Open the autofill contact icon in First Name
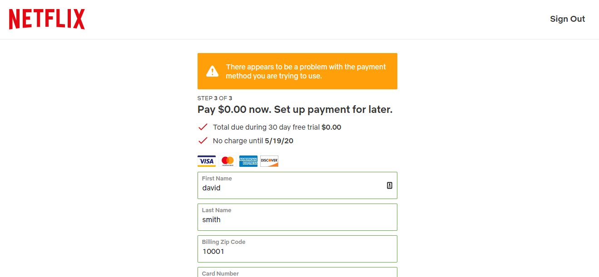The height and width of the screenshot is (277, 599). tap(389, 185)
